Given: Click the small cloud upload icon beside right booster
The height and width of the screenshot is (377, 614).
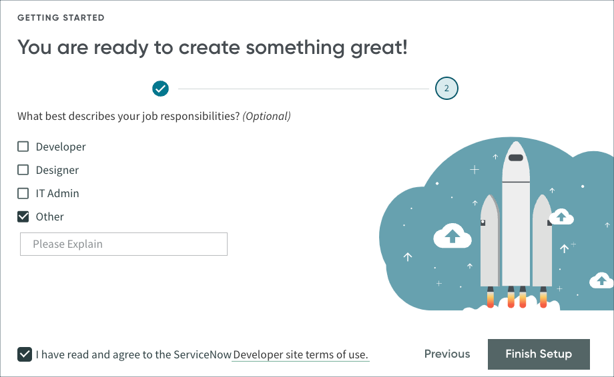Looking at the screenshot, I should [561, 216].
